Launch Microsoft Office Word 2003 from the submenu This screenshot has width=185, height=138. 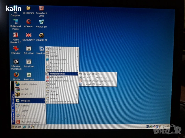[98, 84]
